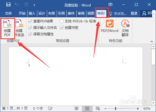This screenshot has height=112, width=156.
Task: Uncheck 查看PDF结果 checkbox
Action: pos(30,21)
